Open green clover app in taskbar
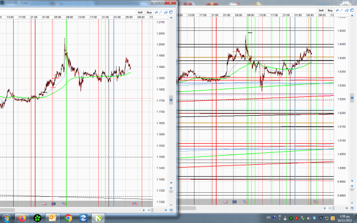 37,218
